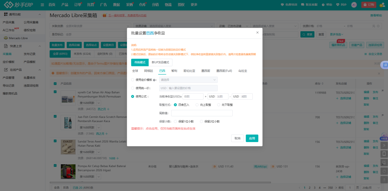Click the floating double-chevron expand icon

384,146
